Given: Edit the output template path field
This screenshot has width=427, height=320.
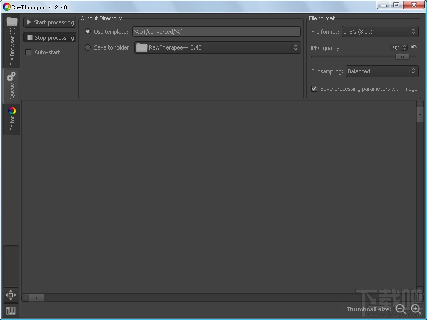Looking at the screenshot, I should 217,32.
